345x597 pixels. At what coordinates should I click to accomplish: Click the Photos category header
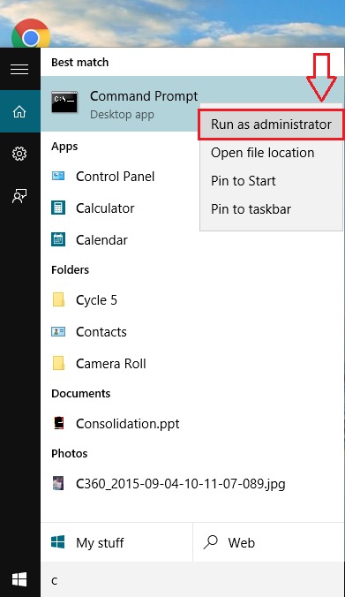click(x=69, y=453)
